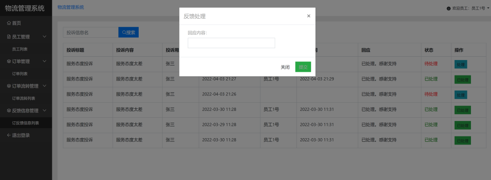Collapse the 订单流转管理 chevron
Screen dimensions: 491x180
(x=45, y=86)
